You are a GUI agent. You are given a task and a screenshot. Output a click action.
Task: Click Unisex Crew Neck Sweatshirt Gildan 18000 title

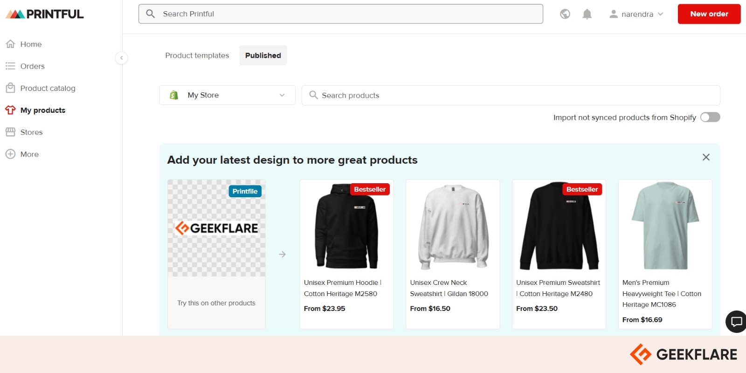(449, 288)
